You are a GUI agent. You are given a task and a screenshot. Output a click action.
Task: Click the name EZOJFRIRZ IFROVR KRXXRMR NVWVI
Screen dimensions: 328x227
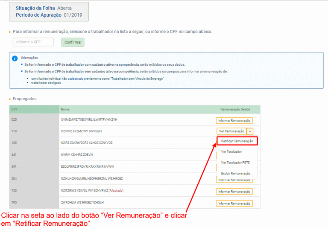pyautogui.click(x=88, y=166)
